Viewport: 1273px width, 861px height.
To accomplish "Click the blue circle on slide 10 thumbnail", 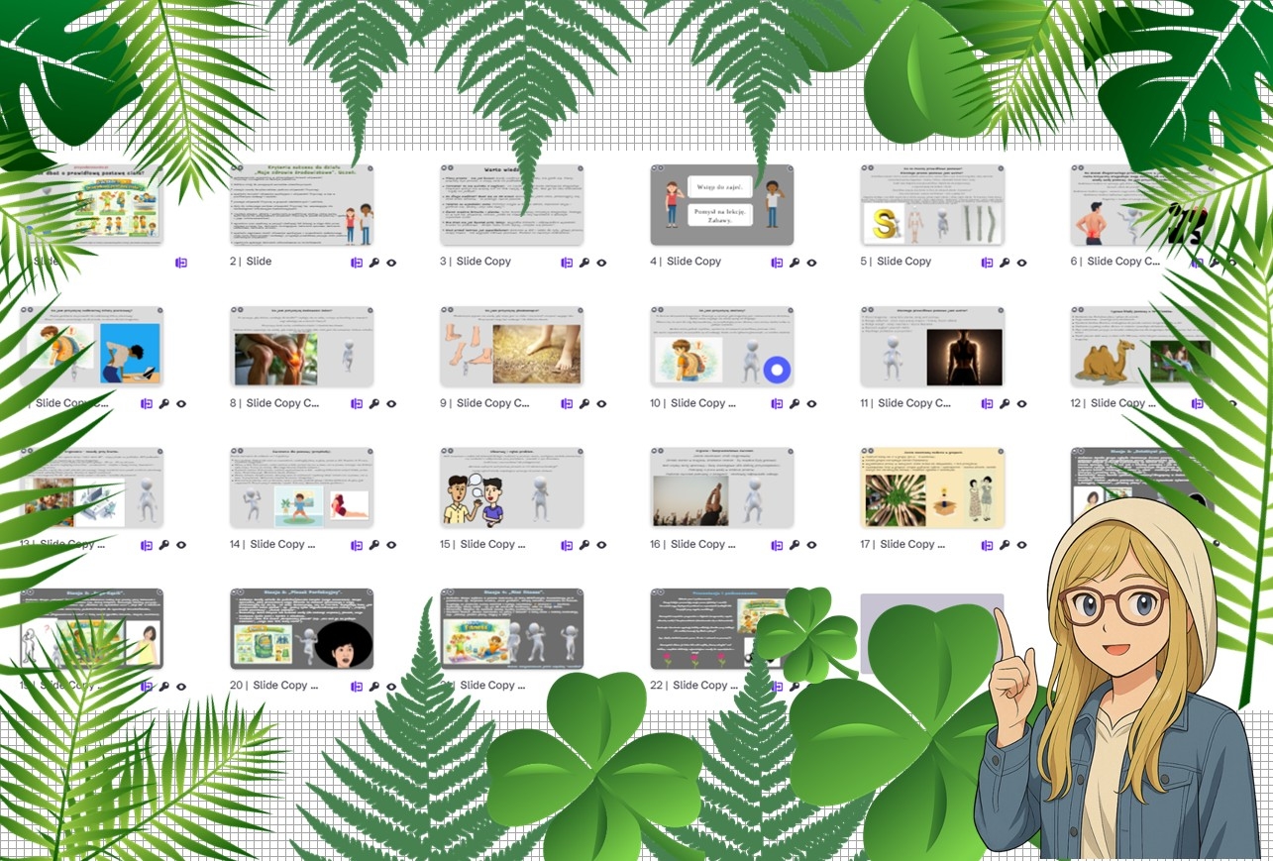I will [777, 371].
